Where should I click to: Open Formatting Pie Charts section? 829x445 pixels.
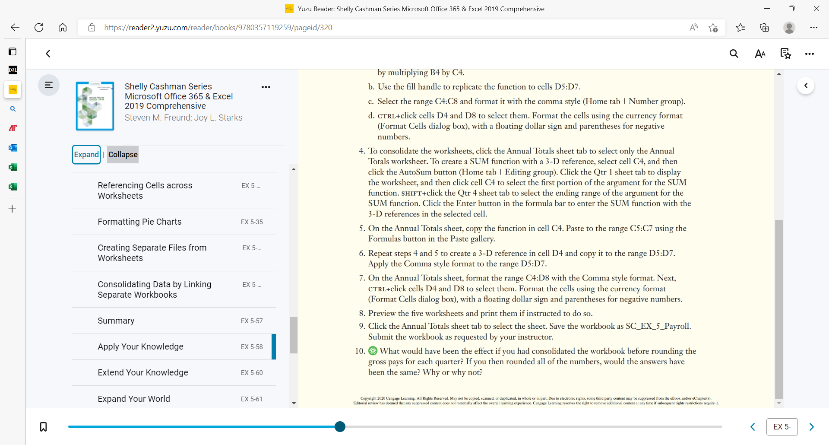[x=174, y=222]
